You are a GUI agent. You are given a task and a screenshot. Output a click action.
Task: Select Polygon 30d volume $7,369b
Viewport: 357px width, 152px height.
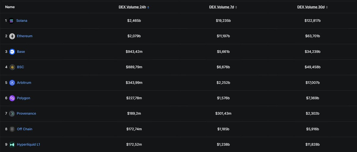[312, 98]
